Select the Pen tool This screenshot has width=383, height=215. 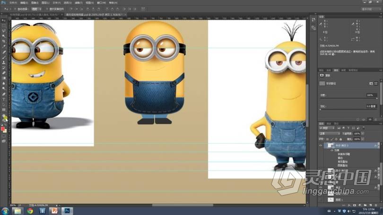(x=4, y=94)
